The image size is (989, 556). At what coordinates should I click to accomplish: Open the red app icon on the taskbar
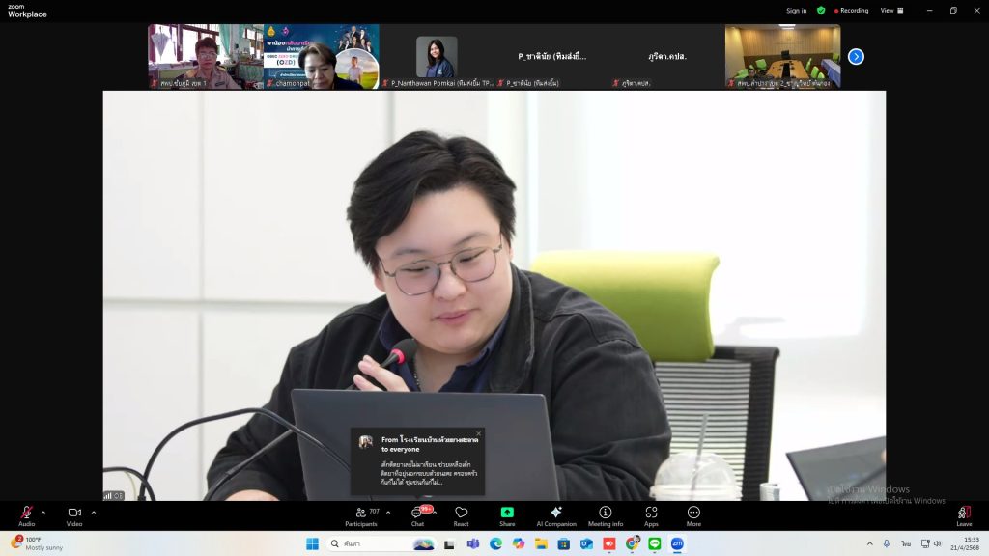pos(609,543)
